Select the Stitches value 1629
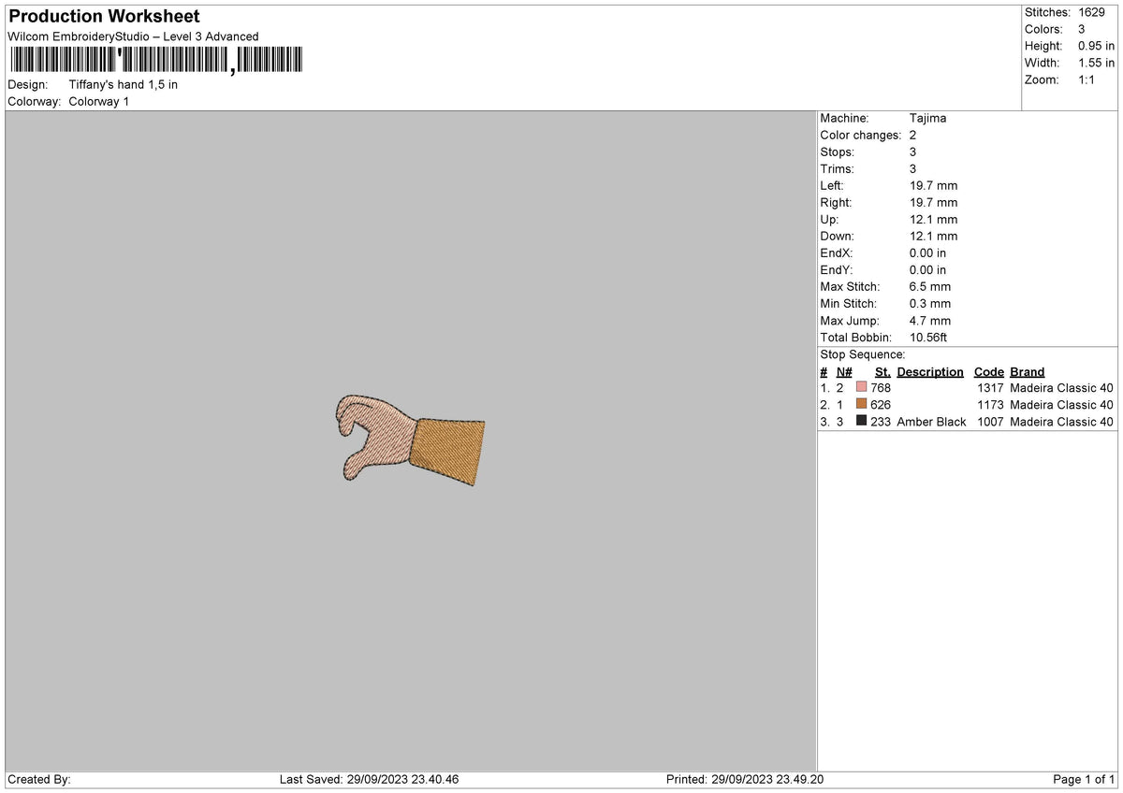Viewport: 1123px width, 793px height. (x=1092, y=12)
